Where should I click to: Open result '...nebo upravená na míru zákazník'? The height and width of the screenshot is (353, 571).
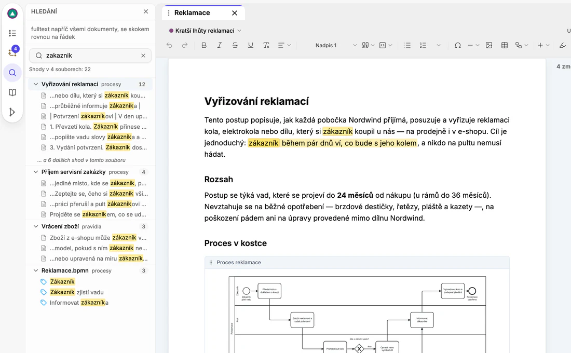(x=93, y=259)
